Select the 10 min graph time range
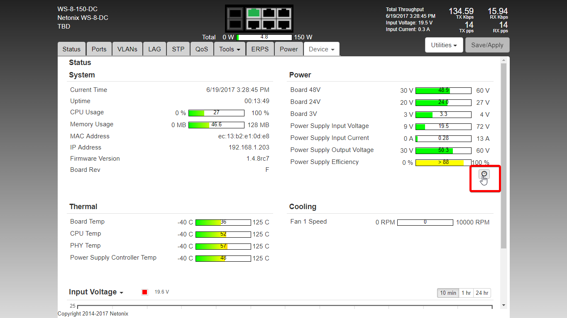This screenshot has width=567, height=318. tap(448, 293)
